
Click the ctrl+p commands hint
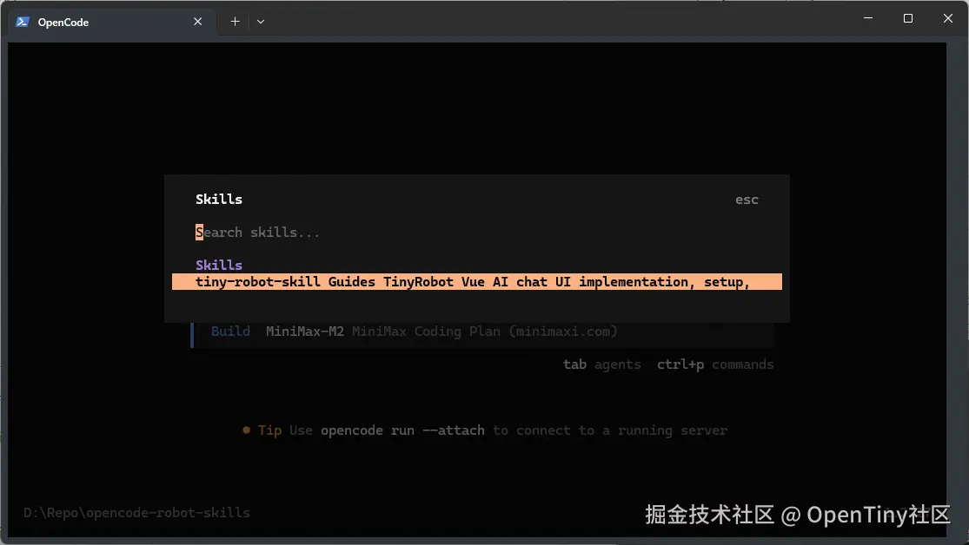pos(715,364)
